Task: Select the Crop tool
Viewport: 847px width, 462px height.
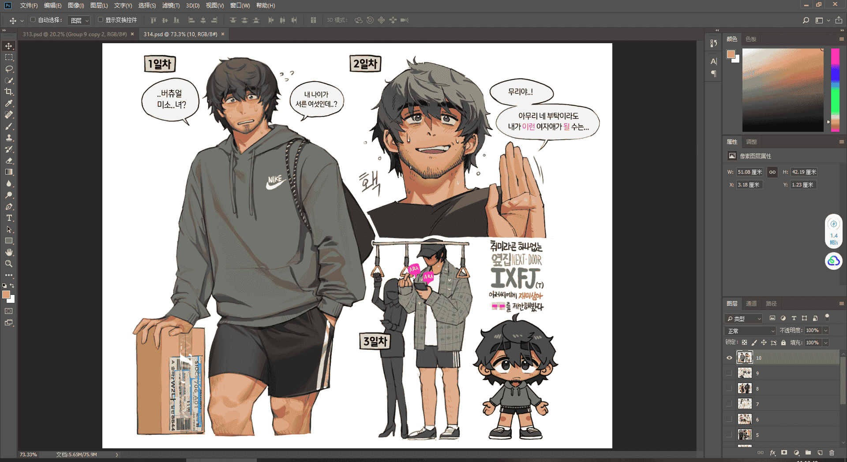Action: pos(9,92)
